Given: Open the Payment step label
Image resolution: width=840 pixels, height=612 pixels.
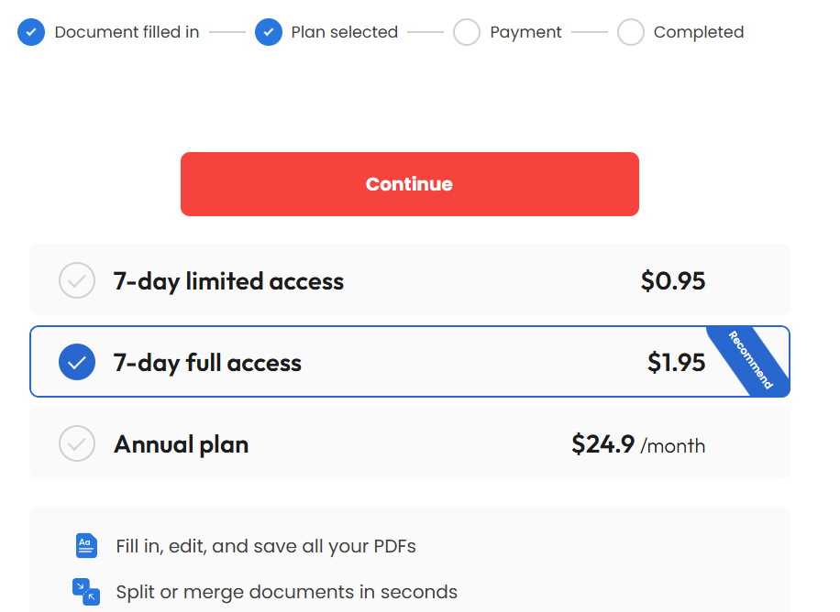Looking at the screenshot, I should point(525,32).
